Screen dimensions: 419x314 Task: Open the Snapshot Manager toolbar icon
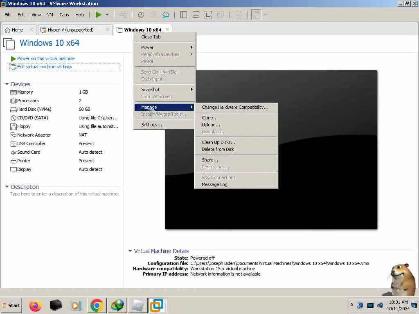pyautogui.click(x=166, y=15)
